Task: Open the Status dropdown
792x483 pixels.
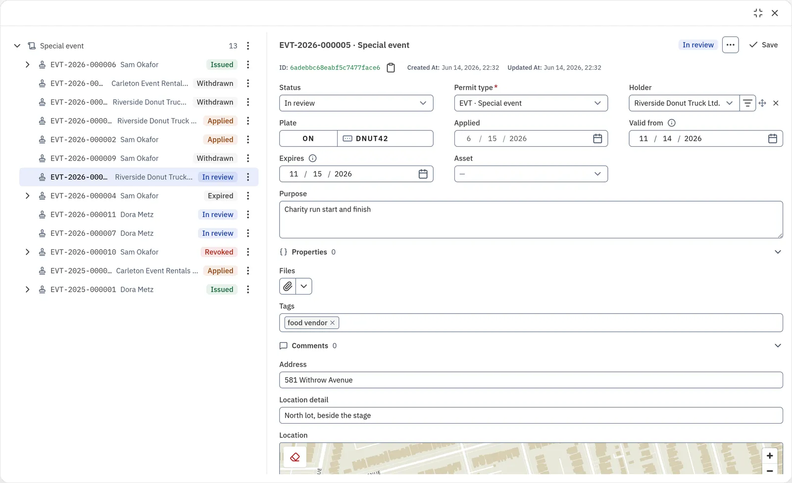Action: [x=356, y=103]
